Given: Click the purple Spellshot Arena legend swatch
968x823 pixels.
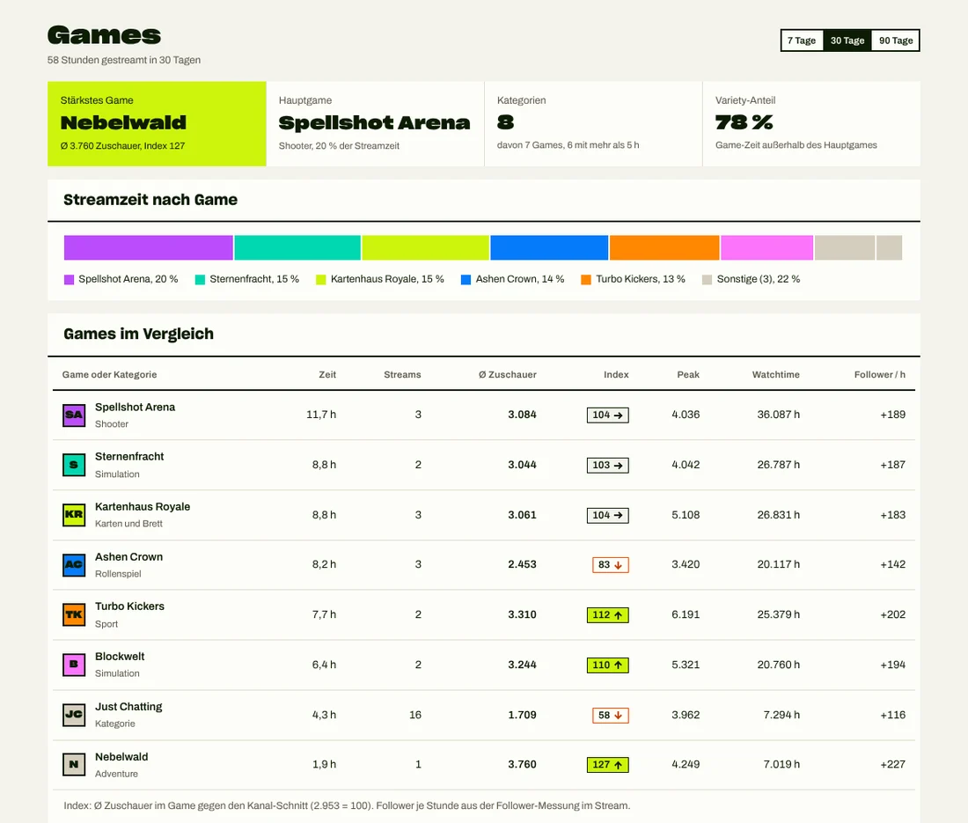Looking at the screenshot, I should click(x=70, y=280).
